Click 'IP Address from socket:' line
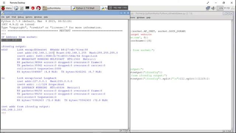Image resolution: width=236 pixels, height=133 pixels. tap(19, 37)
